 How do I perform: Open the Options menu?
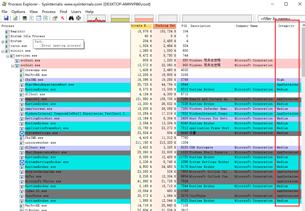[x=18, y=12]
